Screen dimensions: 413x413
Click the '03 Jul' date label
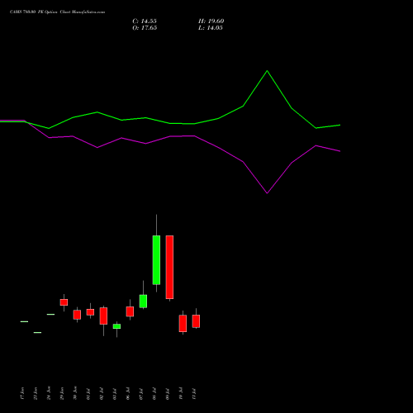click(115, 394)
